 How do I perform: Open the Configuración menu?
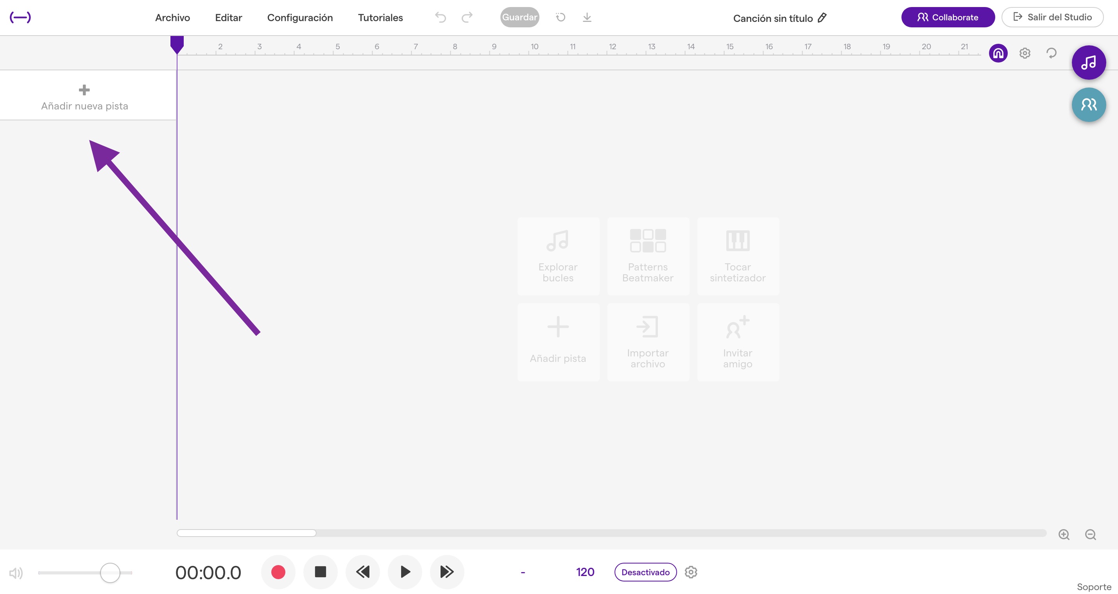point(300,17)
